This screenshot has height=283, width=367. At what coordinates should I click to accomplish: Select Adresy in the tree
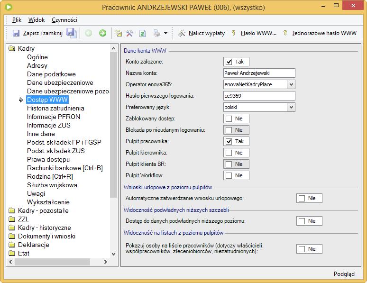coord(37,65)
